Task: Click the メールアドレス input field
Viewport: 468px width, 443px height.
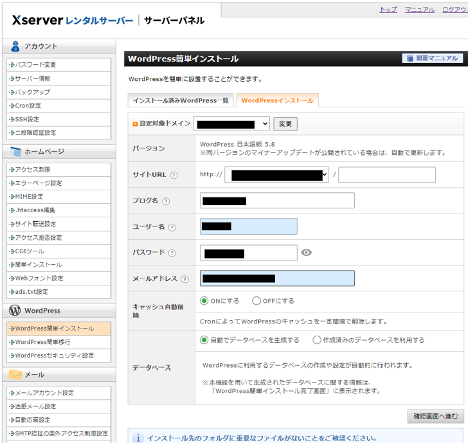Action: coord(277,278)
